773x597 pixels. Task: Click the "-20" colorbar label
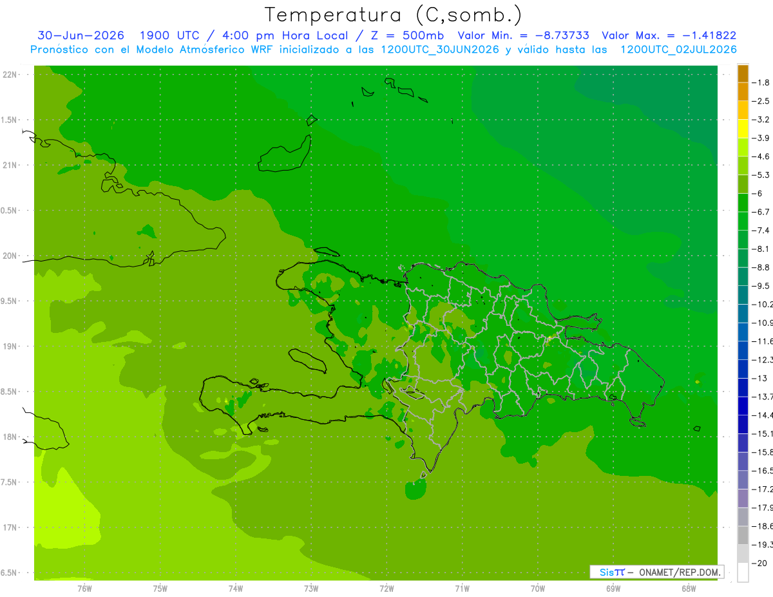click(x=760, y=563)
